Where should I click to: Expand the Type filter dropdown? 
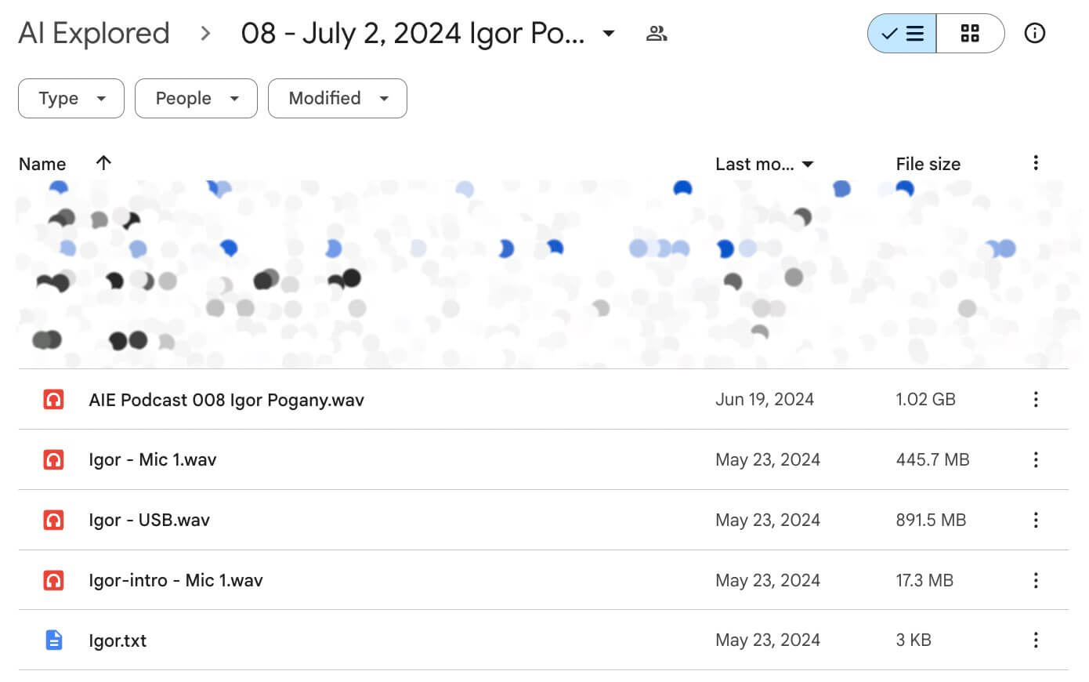[x=71, y=99]
